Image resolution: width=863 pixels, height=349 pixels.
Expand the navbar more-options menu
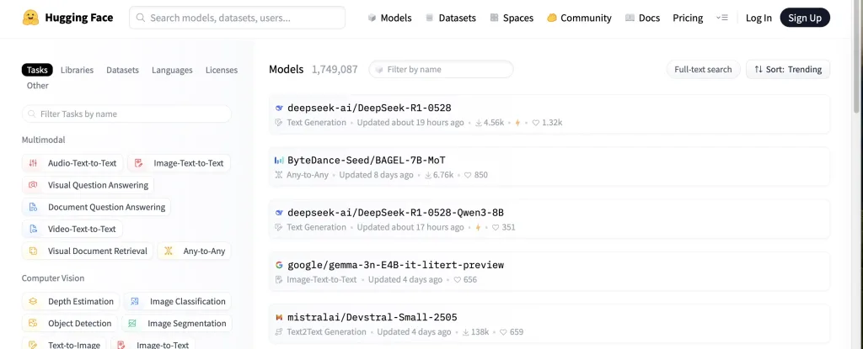(x=722, y=18)
